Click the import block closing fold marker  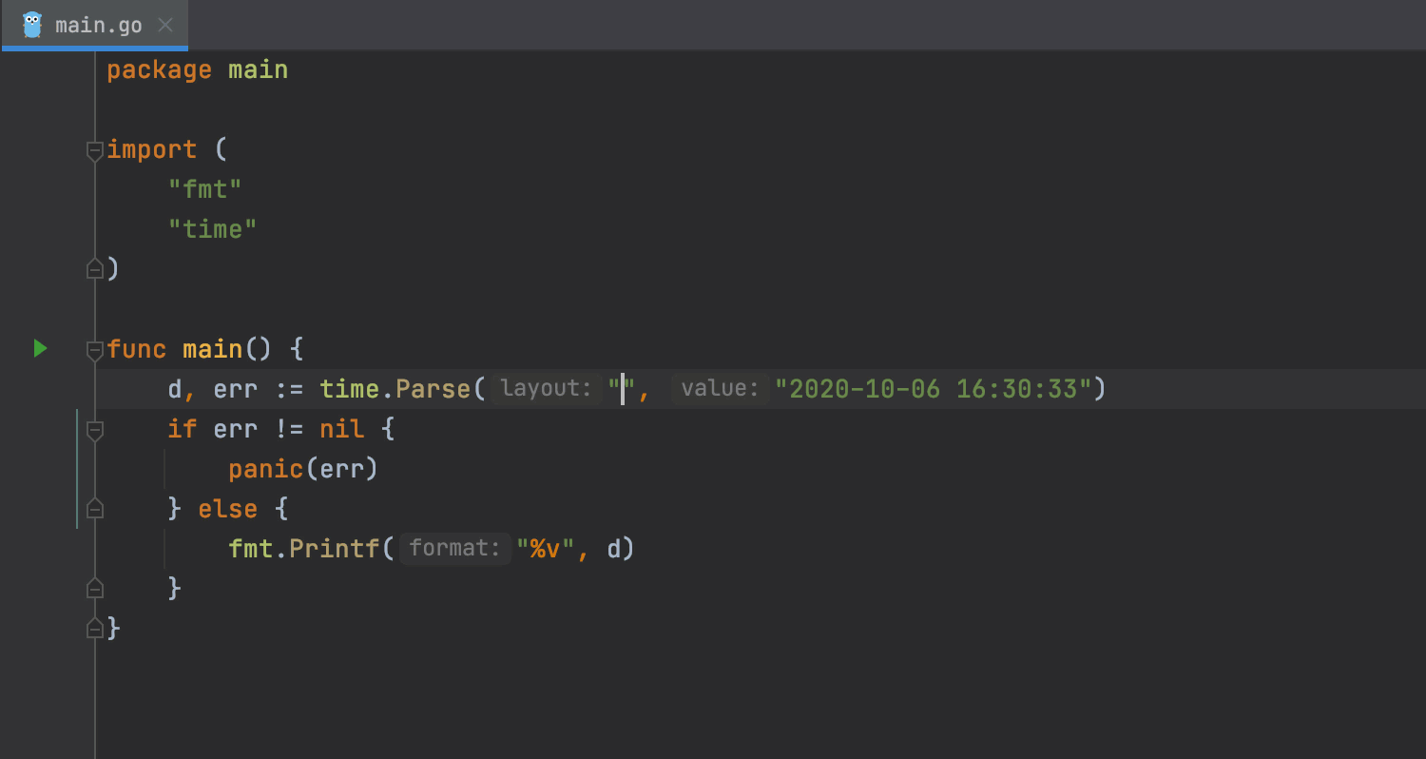[94, 269]
